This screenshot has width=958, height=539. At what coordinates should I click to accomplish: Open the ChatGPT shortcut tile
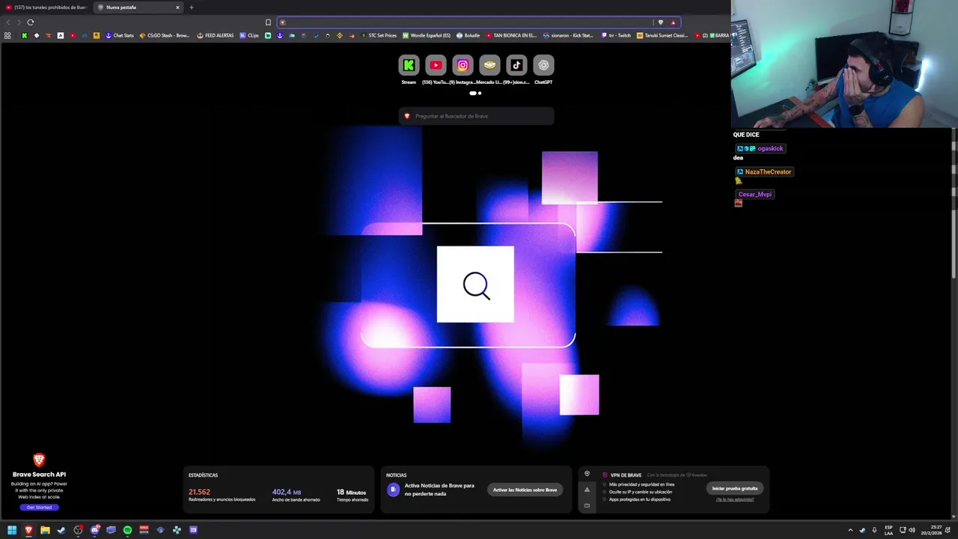point(543,65)
